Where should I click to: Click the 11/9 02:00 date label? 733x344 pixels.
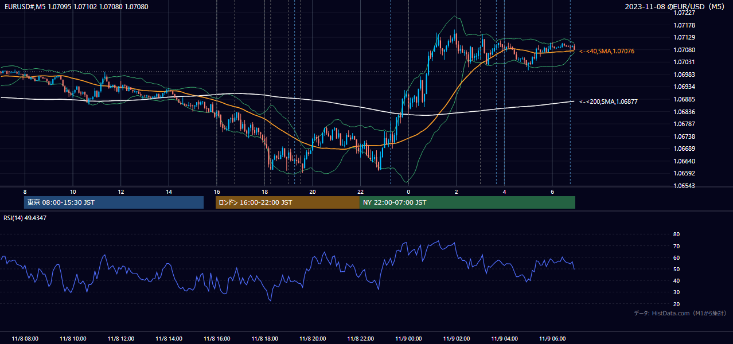point(456,339)
